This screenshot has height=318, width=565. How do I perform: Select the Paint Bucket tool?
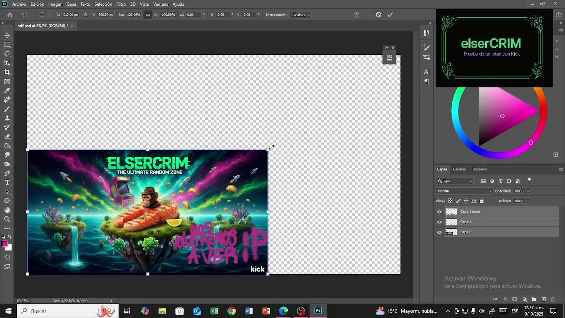(7, 146)
